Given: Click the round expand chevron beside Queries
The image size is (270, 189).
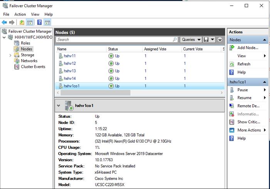Looking at the screenshot, I should tap(220, 40).
